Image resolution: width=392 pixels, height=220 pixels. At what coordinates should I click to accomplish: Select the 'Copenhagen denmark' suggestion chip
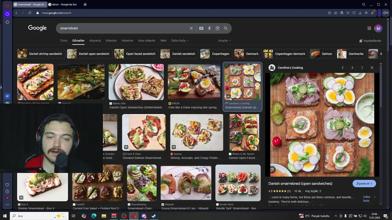tap(285, 54)
